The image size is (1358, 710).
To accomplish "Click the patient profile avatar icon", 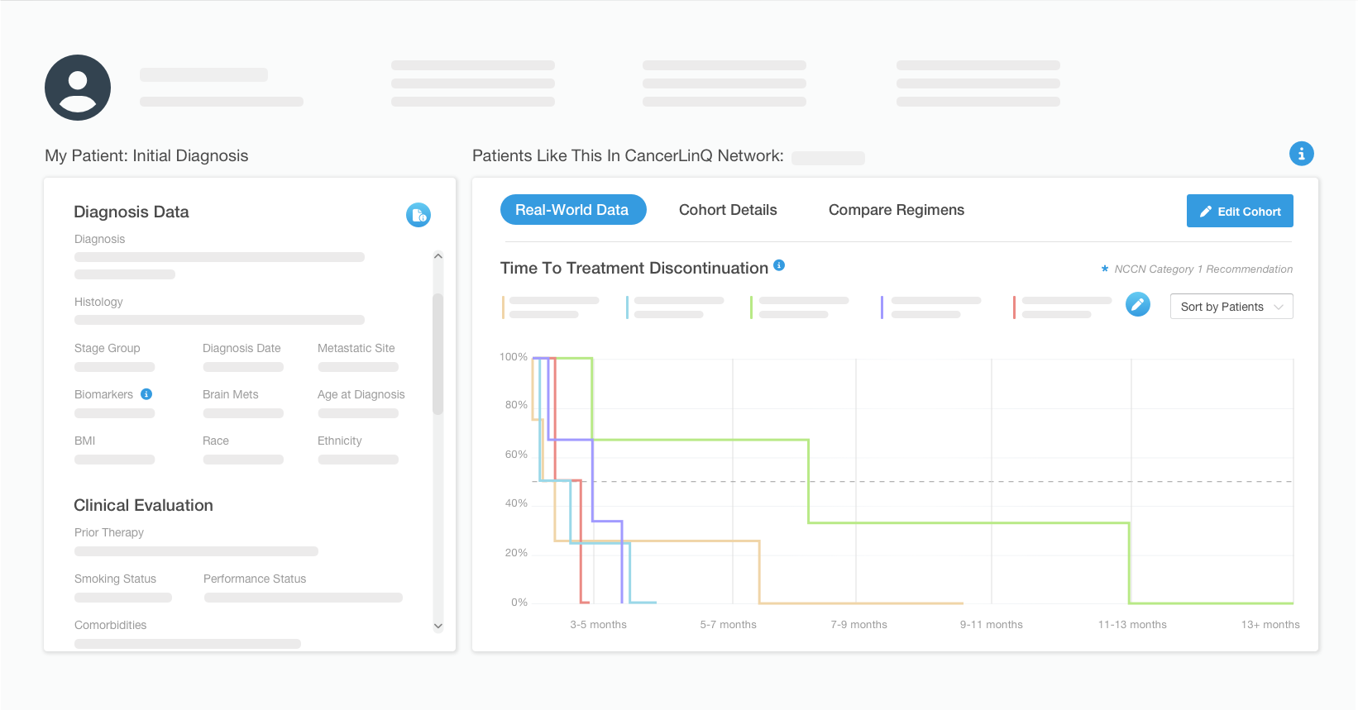I will click(78, 88).
